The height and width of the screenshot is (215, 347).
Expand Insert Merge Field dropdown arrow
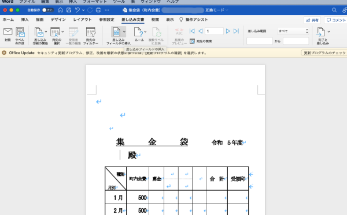[124, 32]
